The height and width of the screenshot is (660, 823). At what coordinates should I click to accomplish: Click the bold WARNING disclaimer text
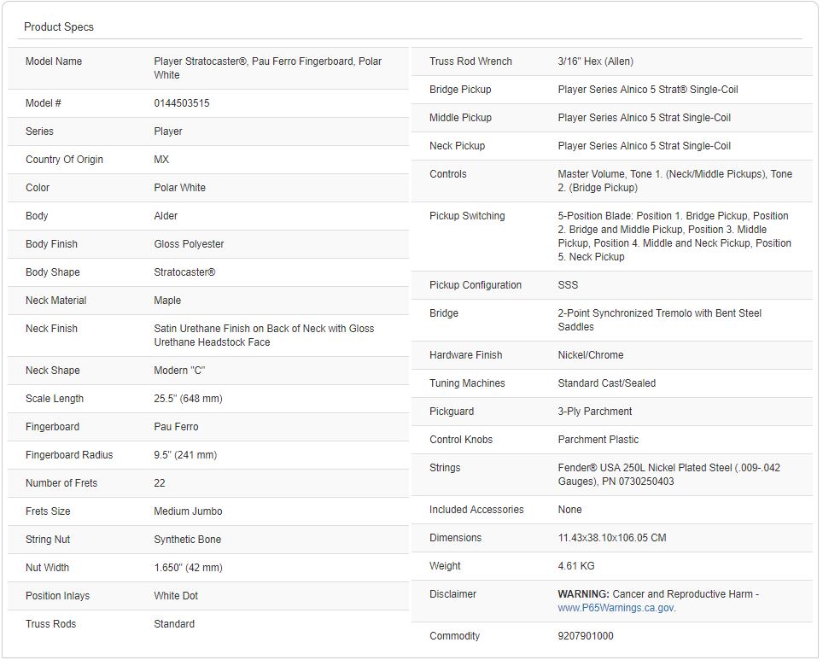pos(583,594)
